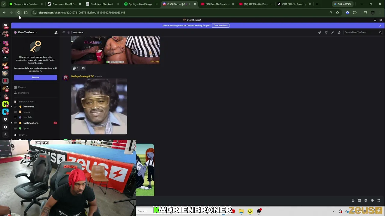Open the welcome channel
The image size is (385, 216).
(x=35, y=106)
